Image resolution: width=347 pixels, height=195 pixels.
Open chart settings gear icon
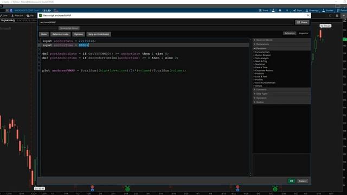[280, 10]
